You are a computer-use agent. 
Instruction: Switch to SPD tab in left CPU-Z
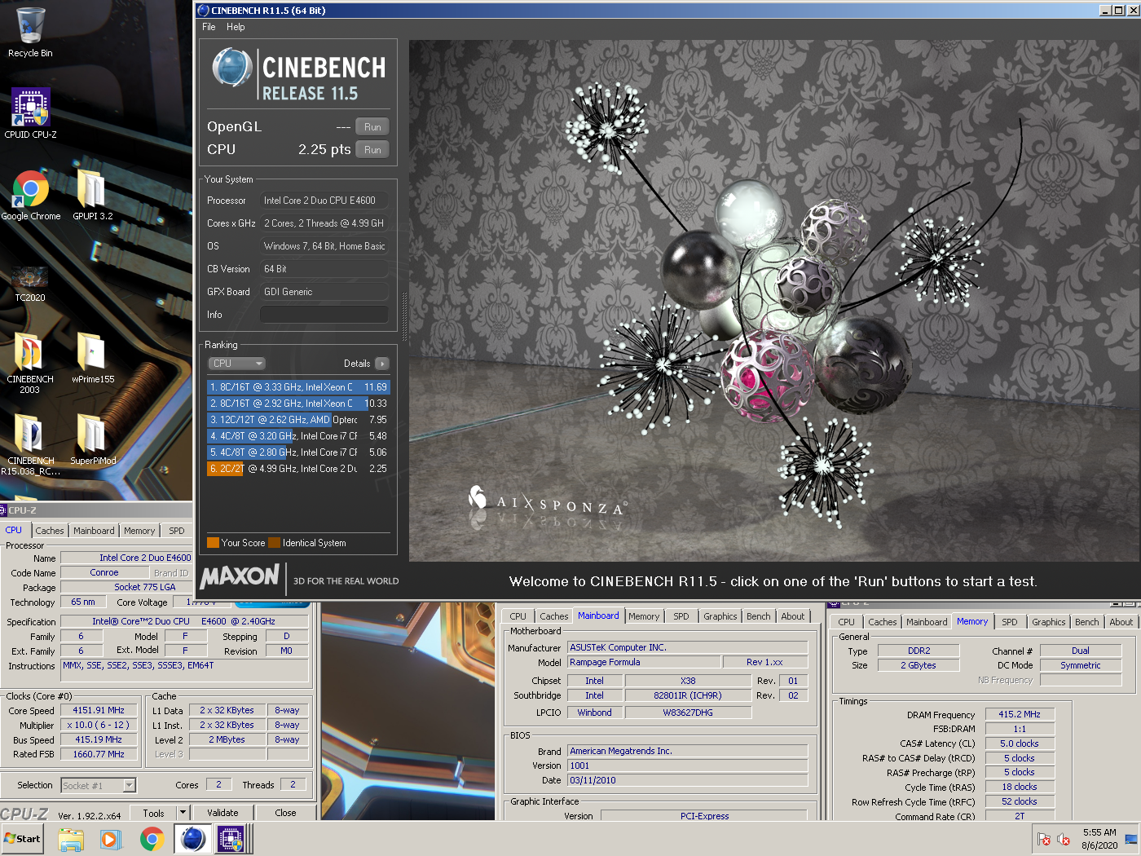click(x=177, y=531)
